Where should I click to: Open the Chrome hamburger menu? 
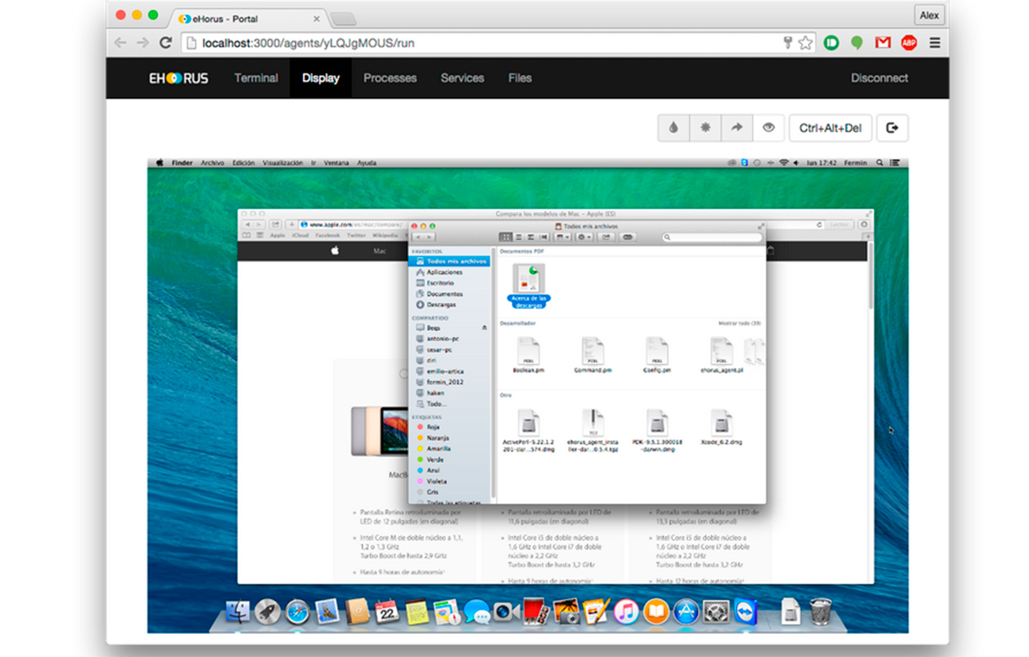[935, 43]
